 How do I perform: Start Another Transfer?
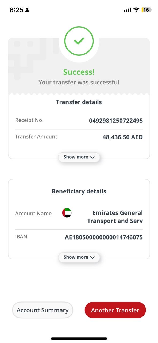[x=115, y=310]
